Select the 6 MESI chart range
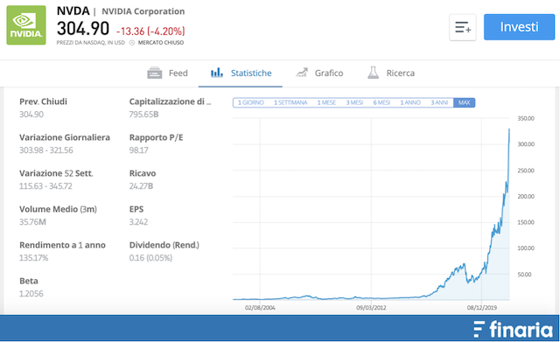Viewport: 560px width, 342px height. (381, 103)
